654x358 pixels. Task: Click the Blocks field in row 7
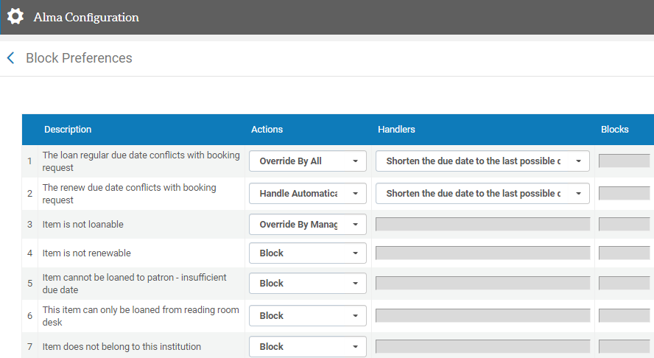(625, 347)
